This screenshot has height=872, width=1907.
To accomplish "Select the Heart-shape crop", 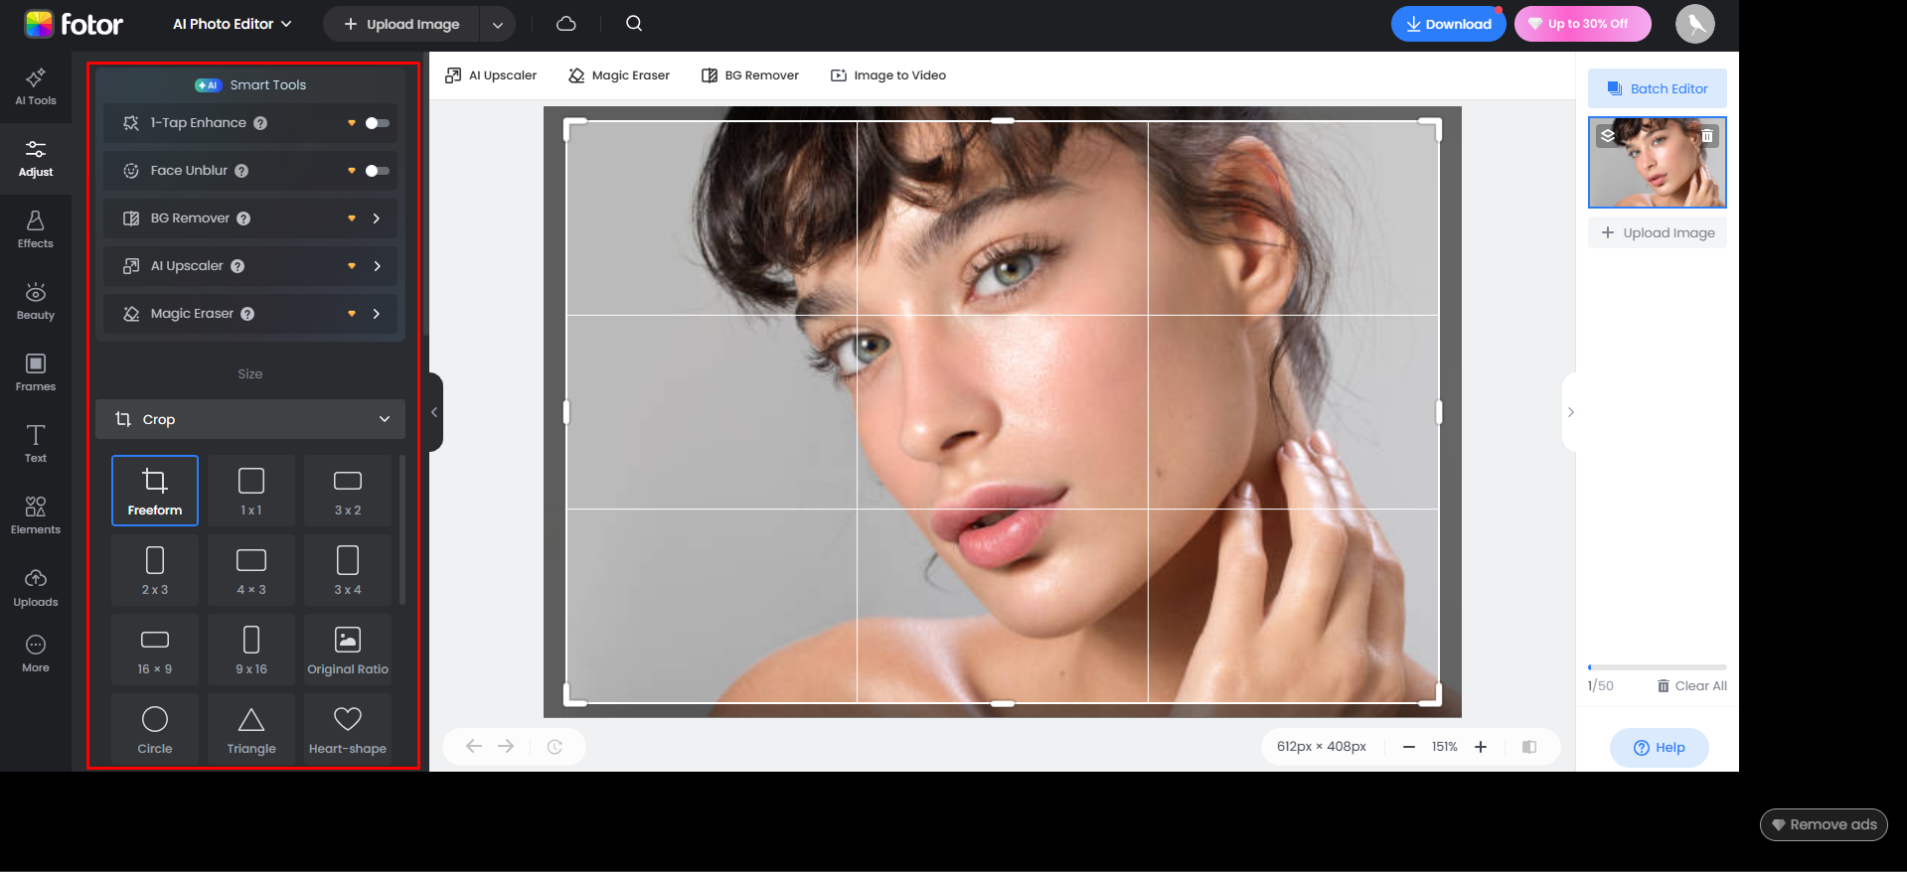I will click(x=348, y=729).
